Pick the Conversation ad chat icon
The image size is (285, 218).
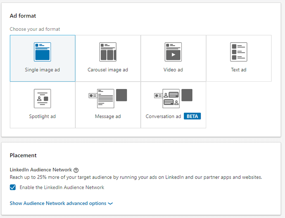point(173,98)
